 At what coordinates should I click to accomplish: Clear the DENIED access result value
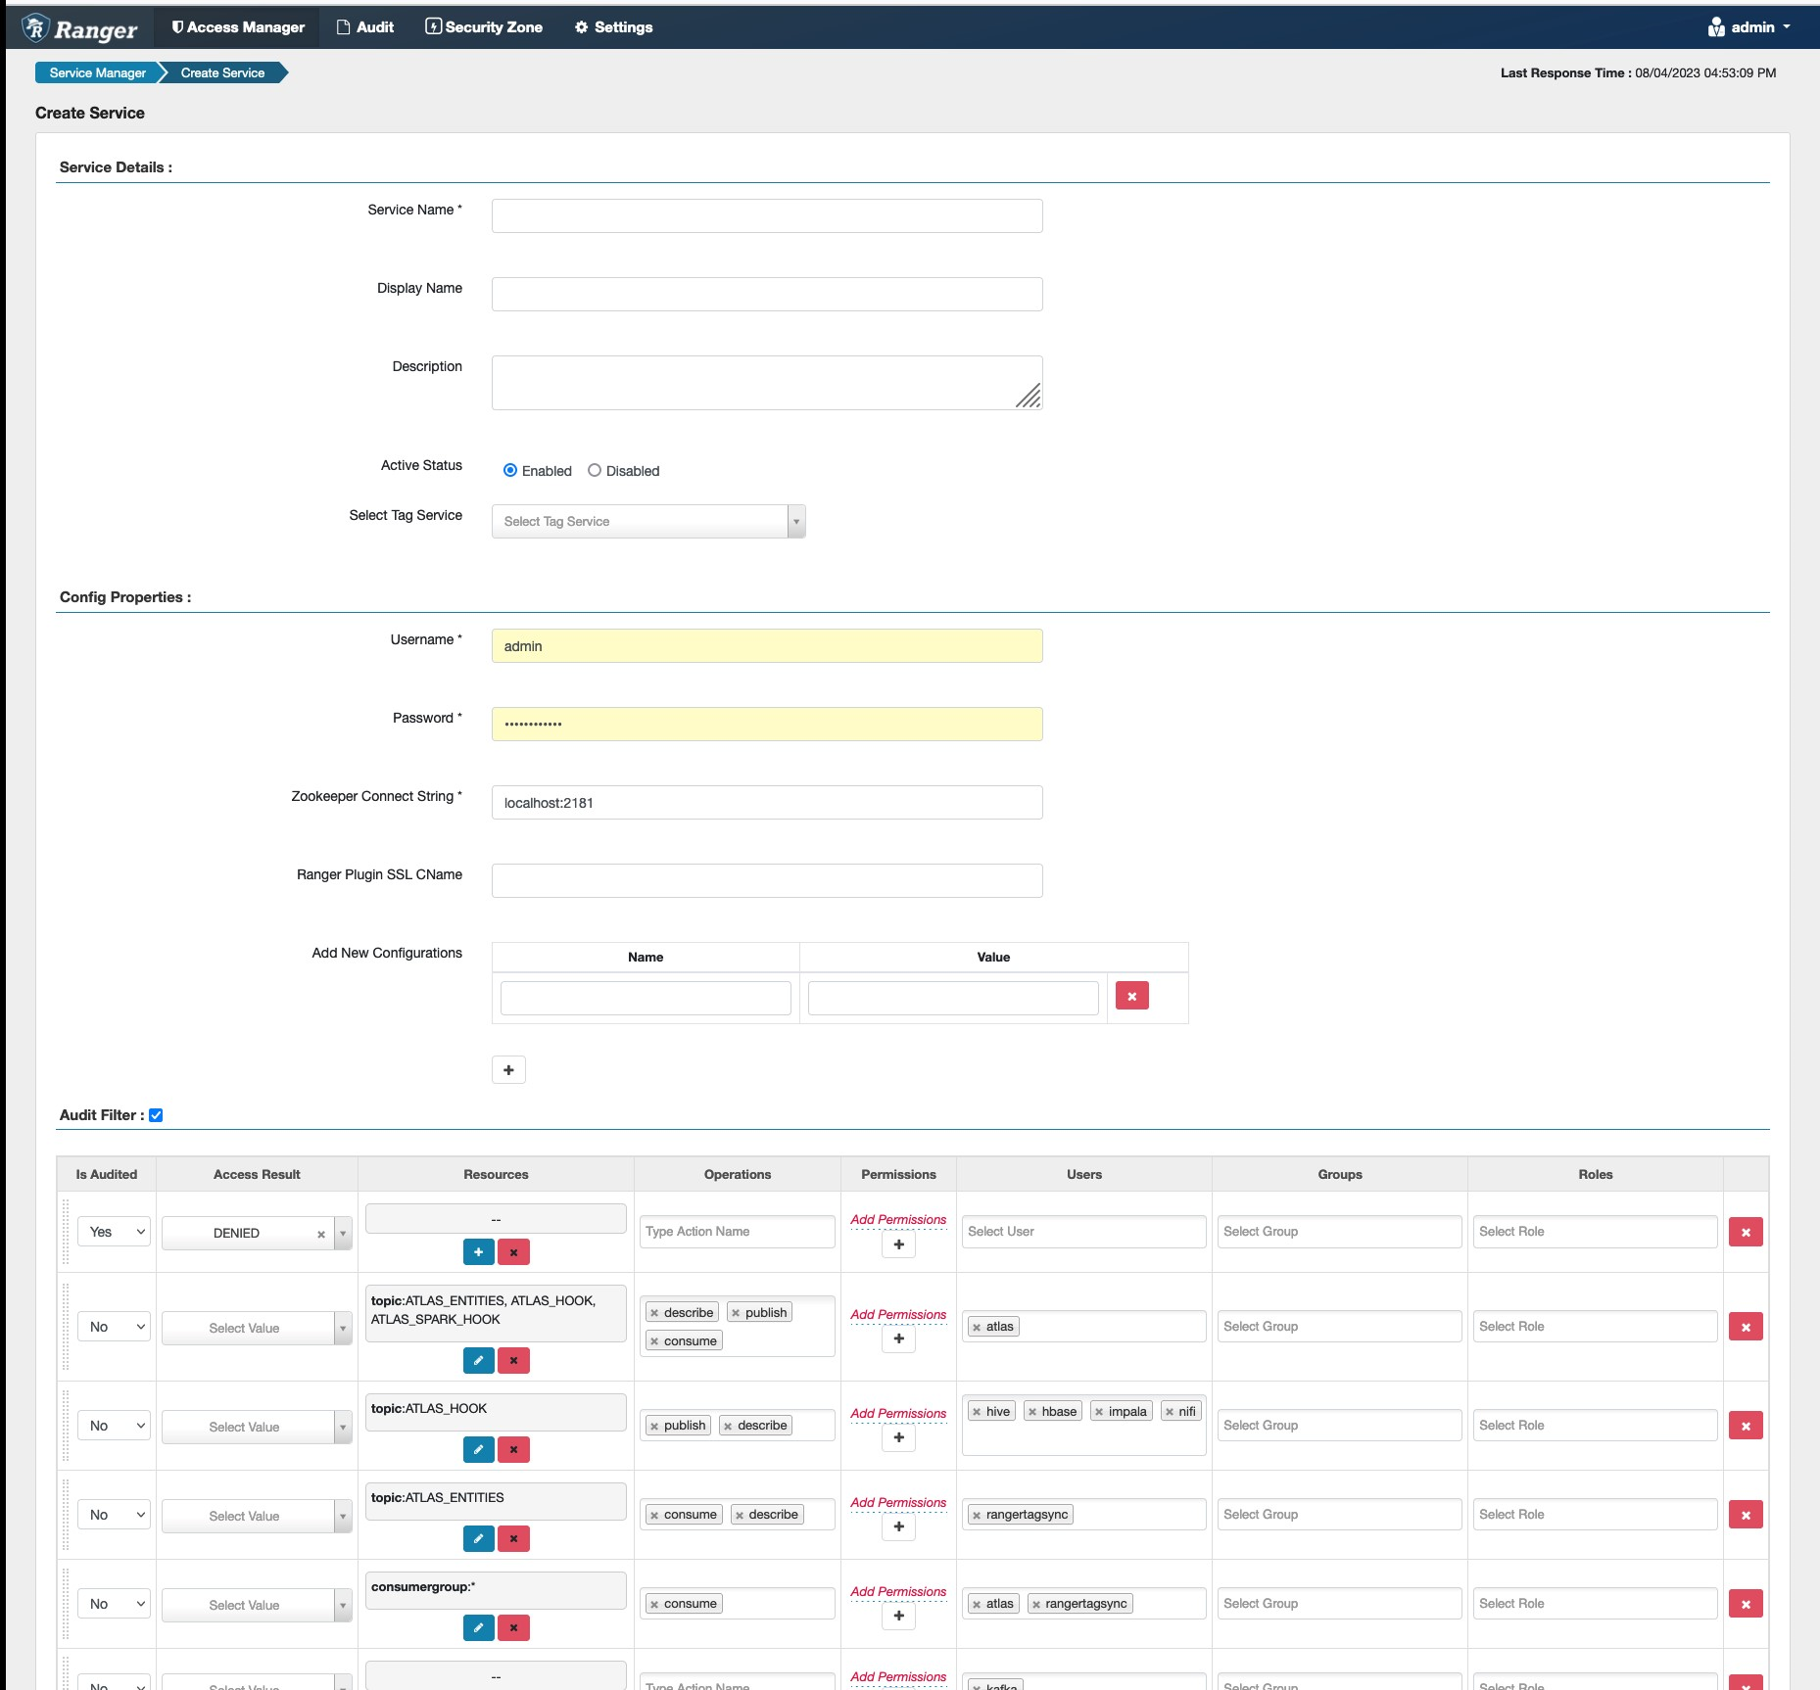pos(321,1234)
